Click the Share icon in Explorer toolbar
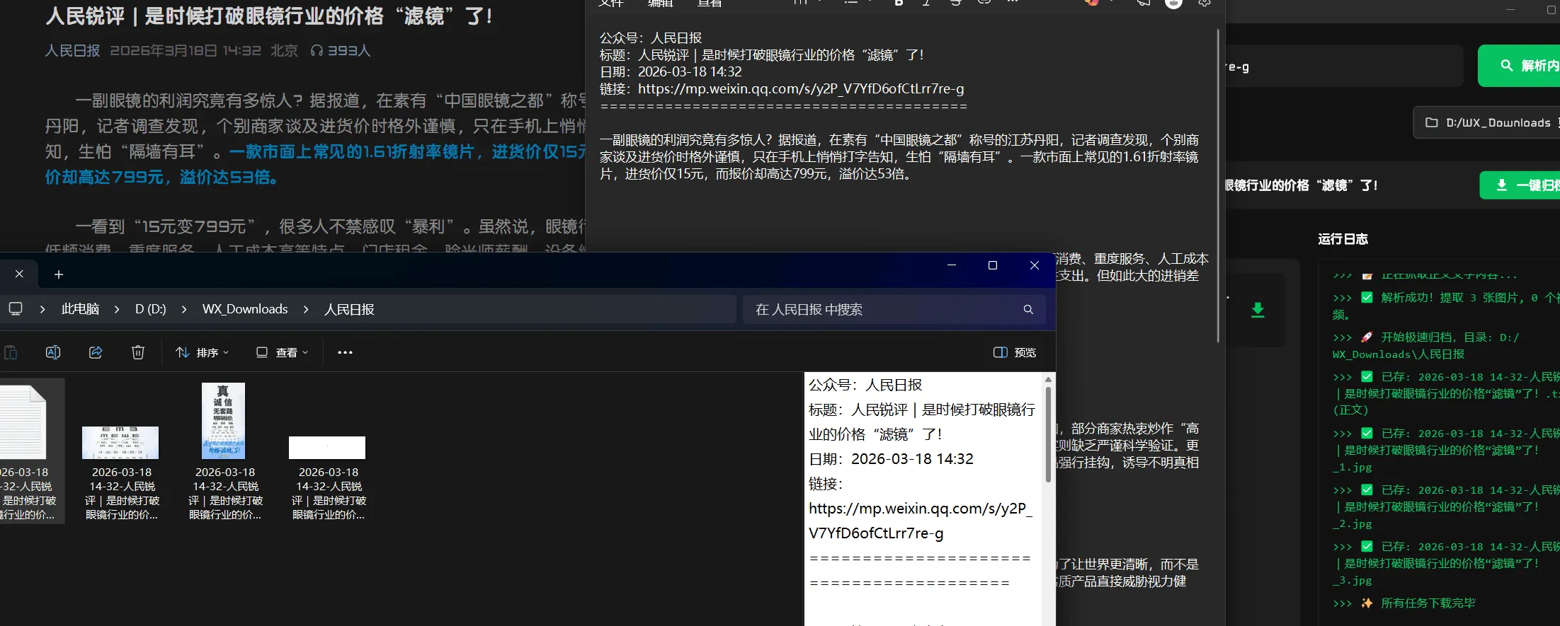The image size is (1560, 626). [96, 352]
